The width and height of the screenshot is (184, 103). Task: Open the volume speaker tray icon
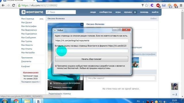coord(165,102)
